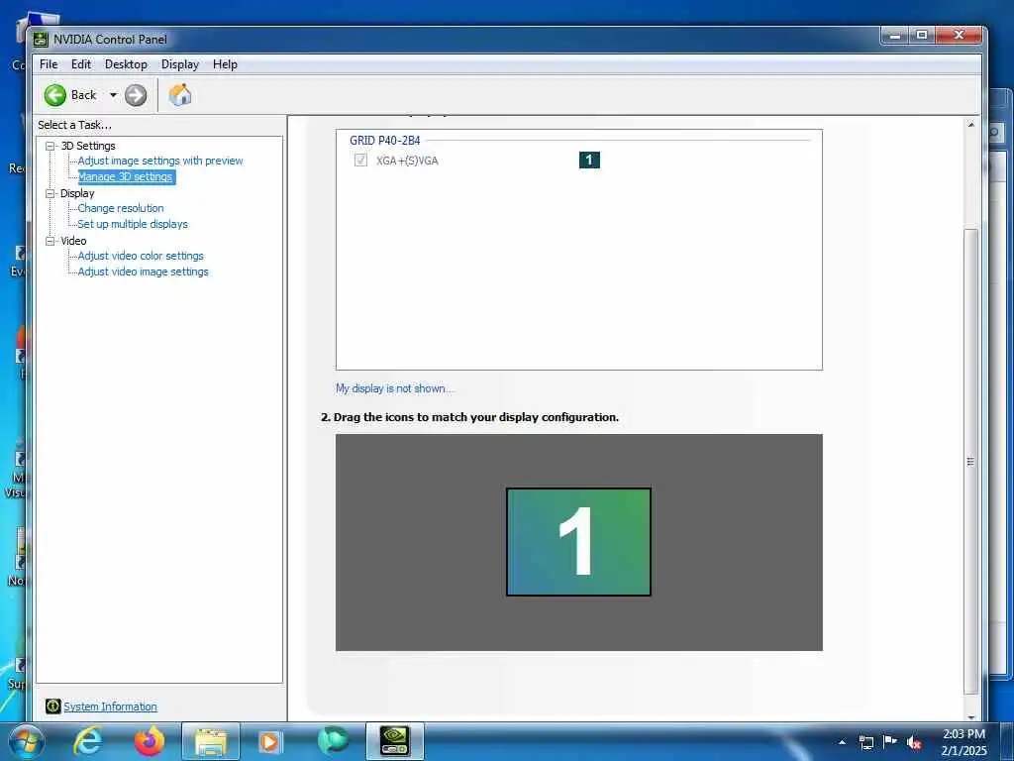Click the scrollbar up arrow

click(x=970, y=124)
